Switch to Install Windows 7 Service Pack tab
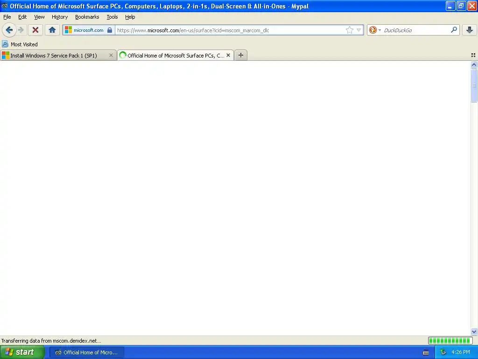478x359 pixels. (58, 55)
